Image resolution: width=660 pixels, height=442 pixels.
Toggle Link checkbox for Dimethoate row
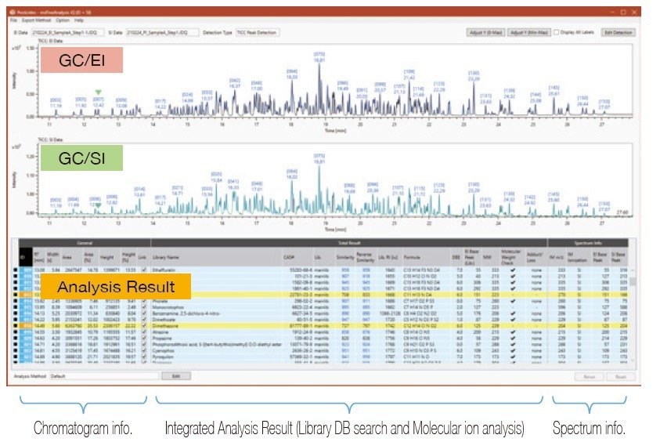144,320
